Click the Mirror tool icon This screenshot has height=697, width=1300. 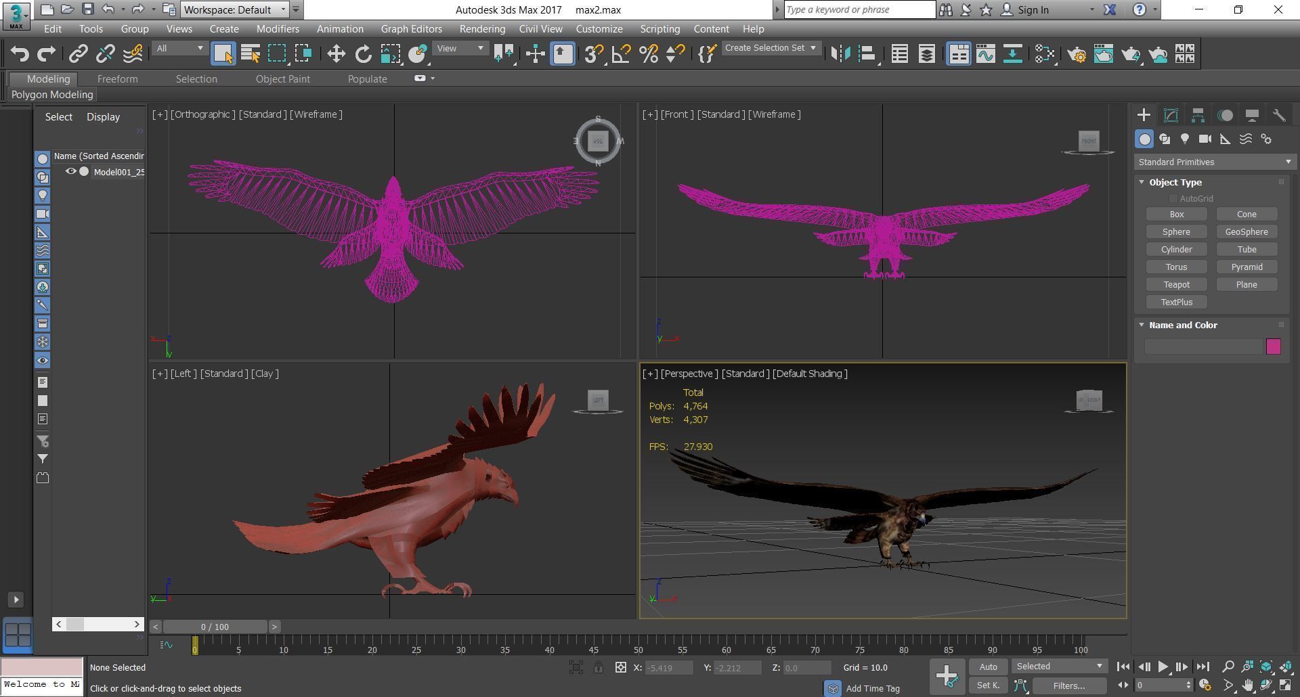point(840,53)
